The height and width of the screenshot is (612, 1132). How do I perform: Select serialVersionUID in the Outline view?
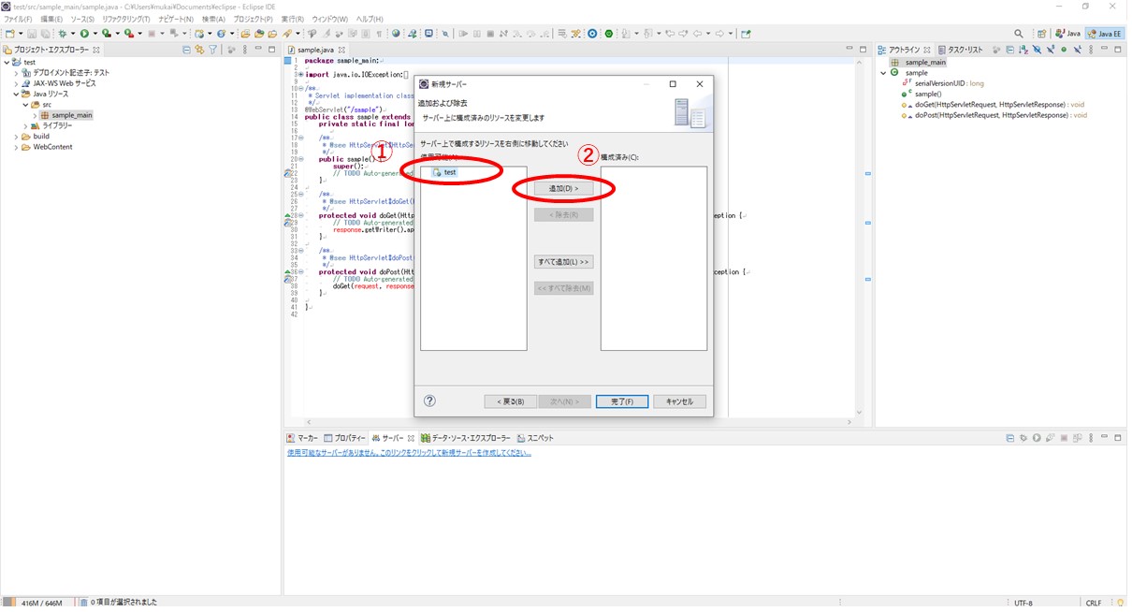pyautogui.click(x=943, y=83)
